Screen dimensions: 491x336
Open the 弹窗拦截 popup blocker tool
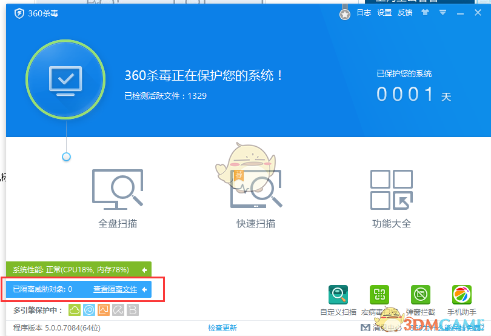tap(421, 300)
